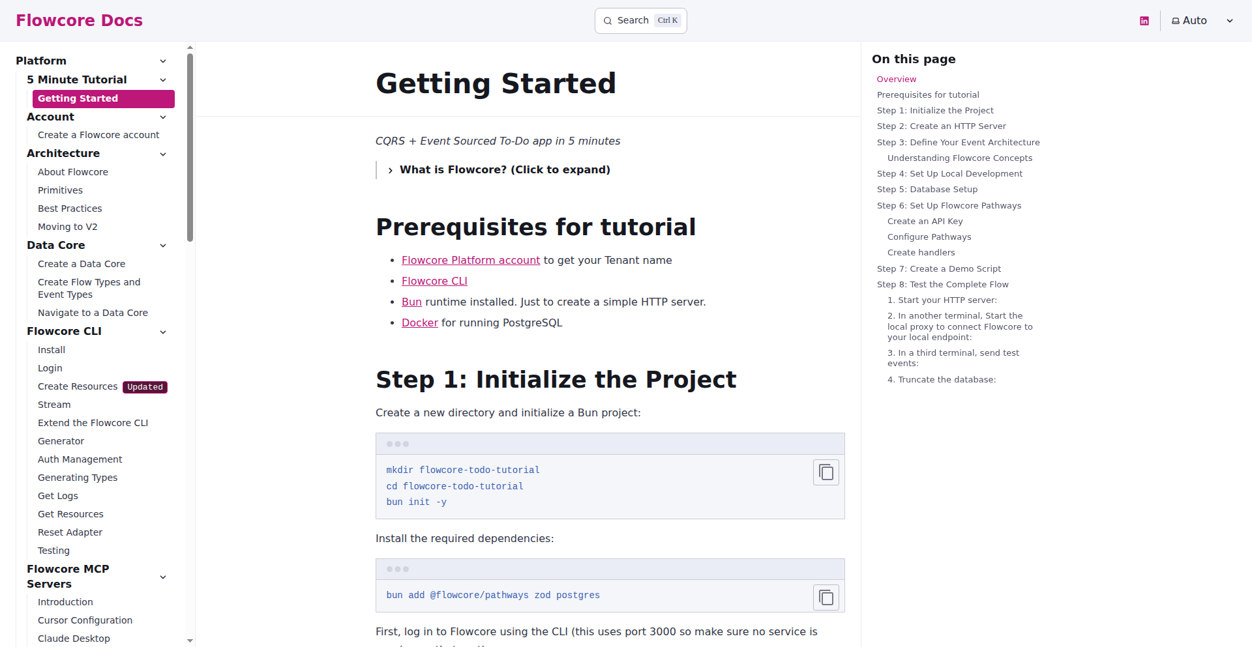This screenshot has height=647, width=1252.
Task: Open the Create Resources sidebar page
Action: (x=78, y=386)
